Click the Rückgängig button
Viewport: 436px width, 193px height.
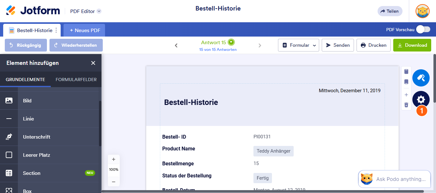26,45
